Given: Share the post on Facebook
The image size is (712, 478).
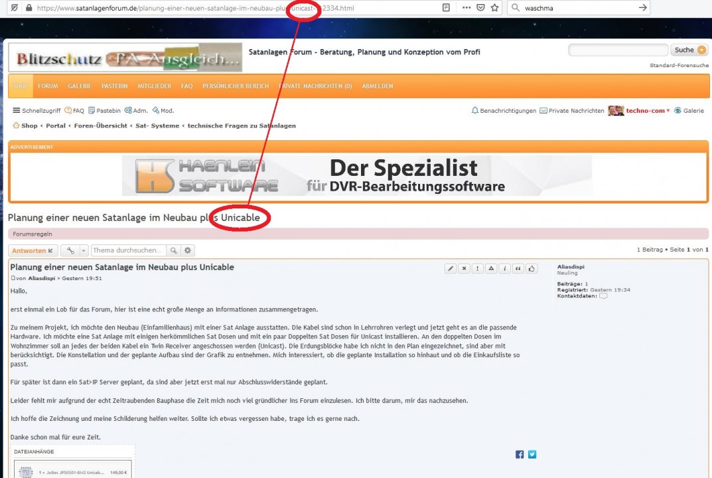Looking at the screenshot, I should coord(520,454).
